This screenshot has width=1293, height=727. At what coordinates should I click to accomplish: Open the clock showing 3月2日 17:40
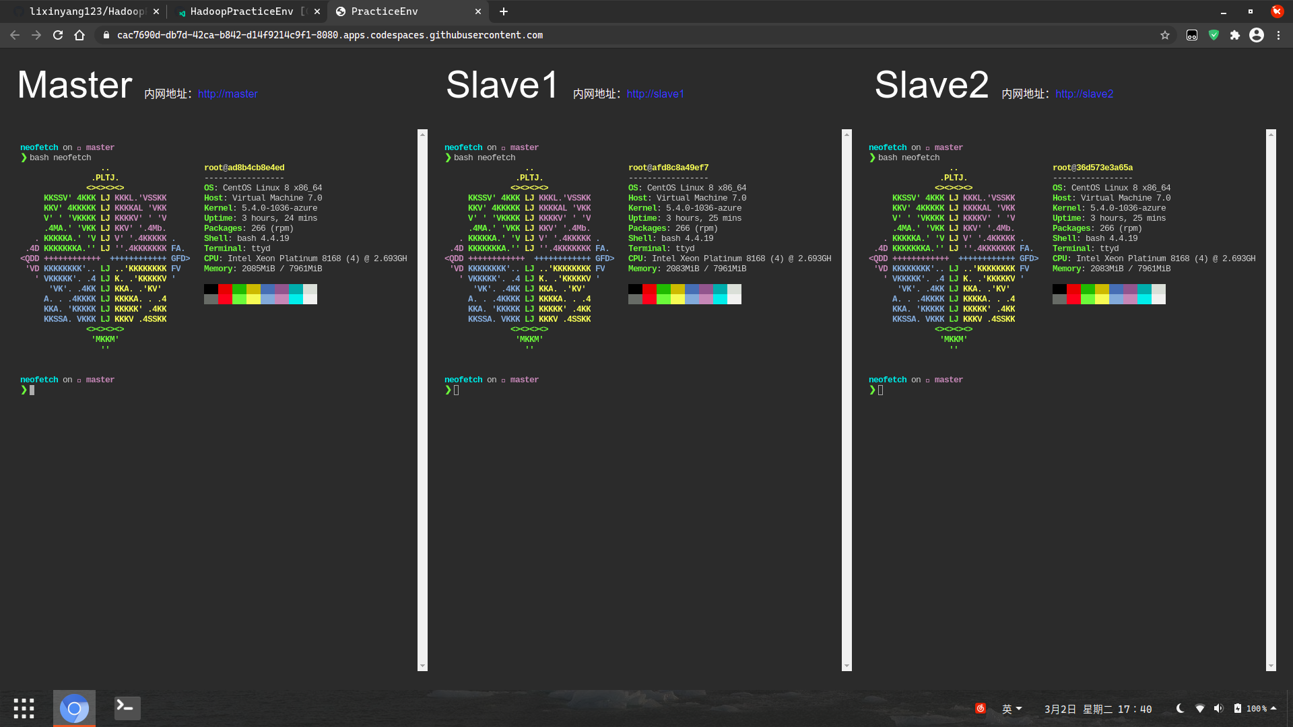click(1098, 709)
